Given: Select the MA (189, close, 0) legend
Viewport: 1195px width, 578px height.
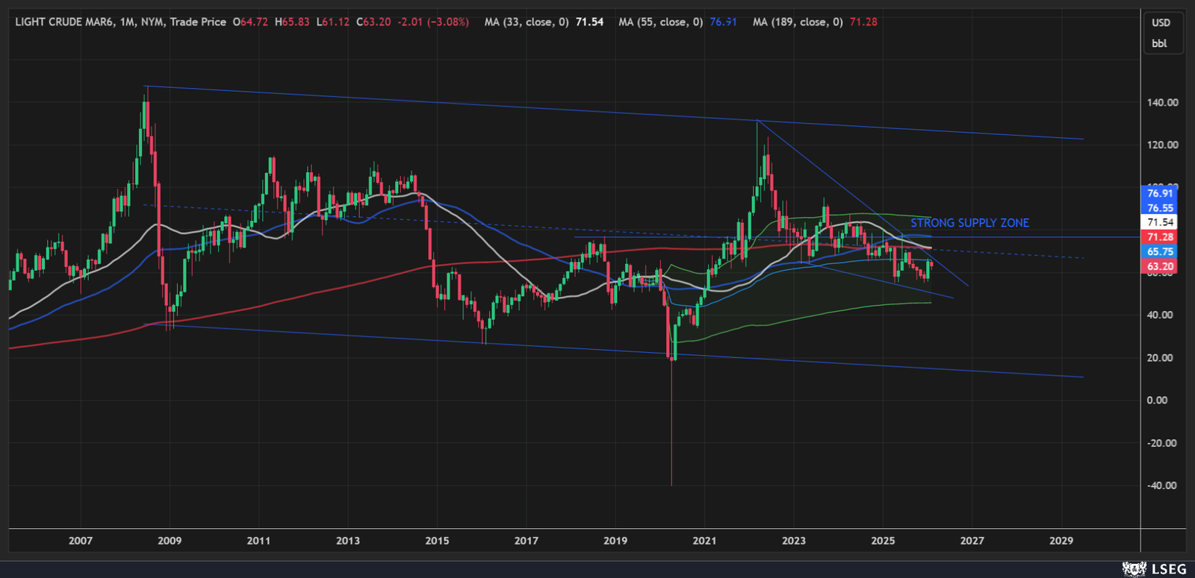Looking at the screenshot, I should point(797,22).
